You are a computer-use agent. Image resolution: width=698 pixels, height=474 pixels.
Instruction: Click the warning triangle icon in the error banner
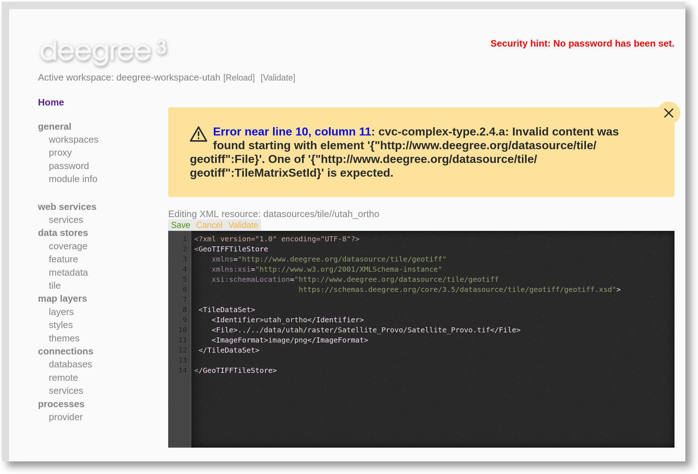[198, 135]
